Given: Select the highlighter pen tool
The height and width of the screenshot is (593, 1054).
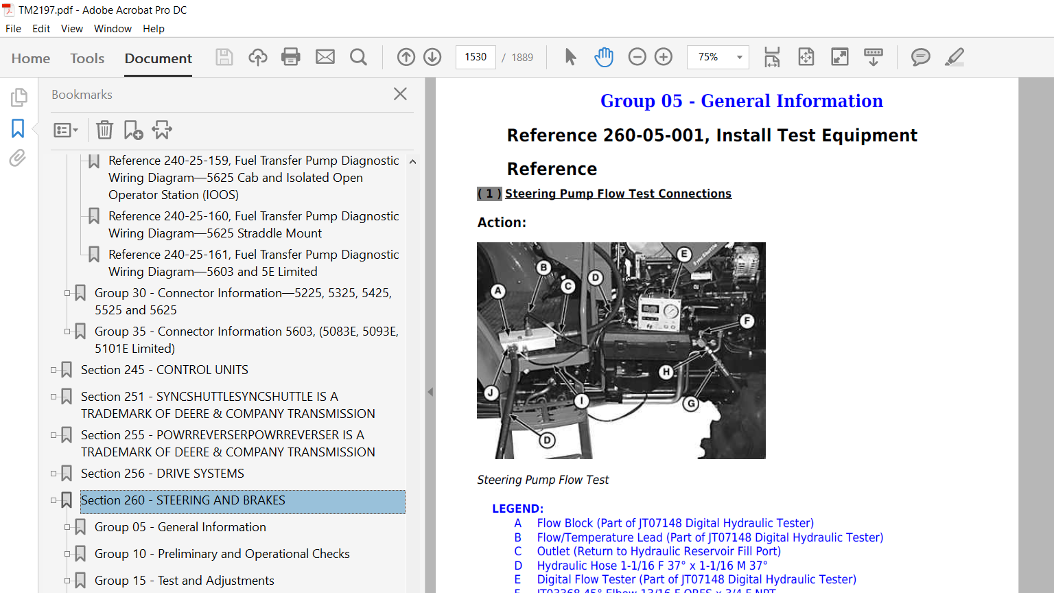Looking at the screenshot, I should point(955,57).
